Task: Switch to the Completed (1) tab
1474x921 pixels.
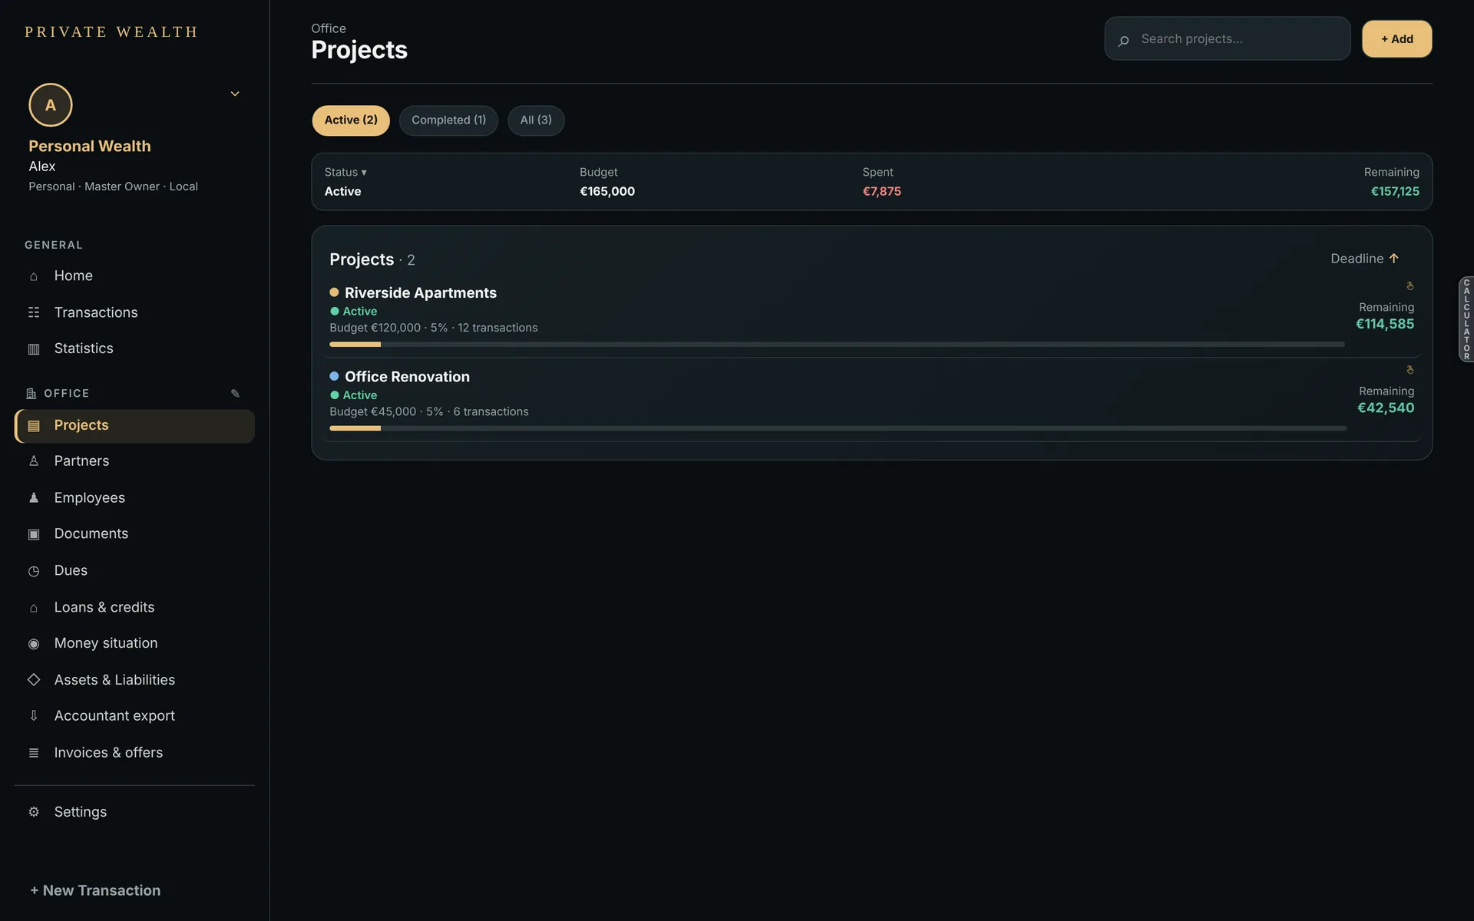Action: coord(448,120)
